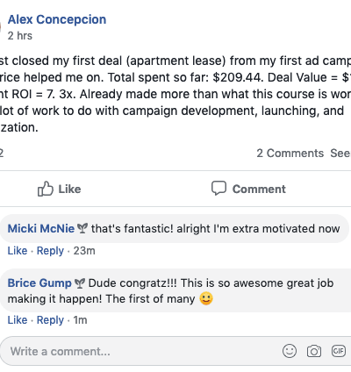Click the speech bubble Comment icon
351x372 pixels.
[x=218, y=188]
